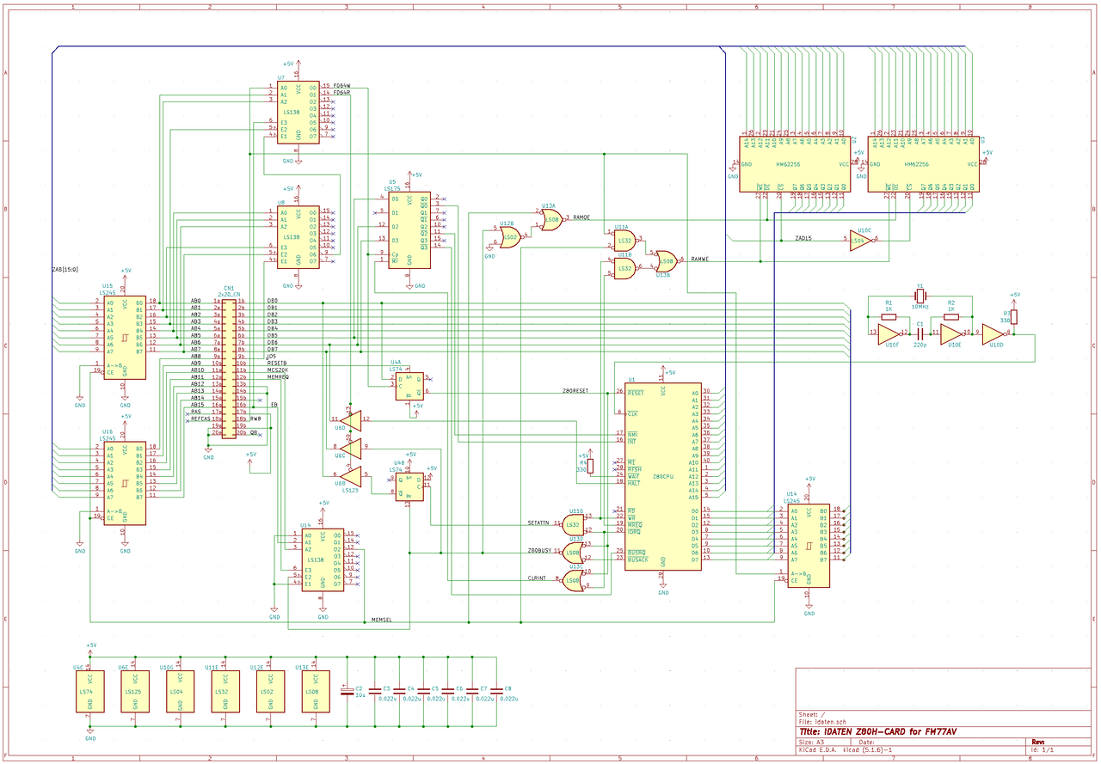Select the U13E LS08 power unit

[x=315, y=692]
